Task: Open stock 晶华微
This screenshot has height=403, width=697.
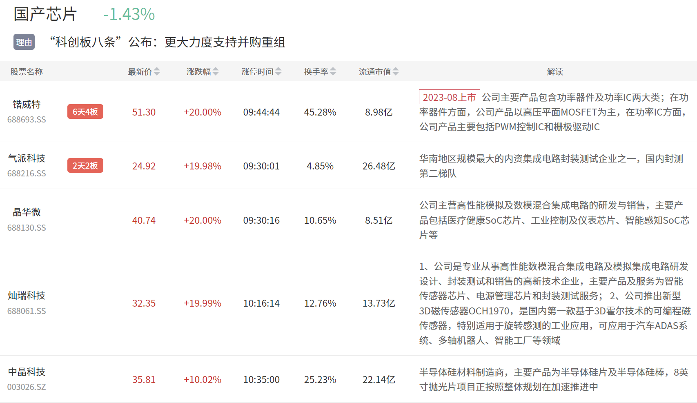Action: point(27,212)
